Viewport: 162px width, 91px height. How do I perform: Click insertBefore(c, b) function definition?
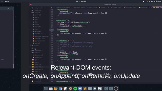click(x=65, y=41)
